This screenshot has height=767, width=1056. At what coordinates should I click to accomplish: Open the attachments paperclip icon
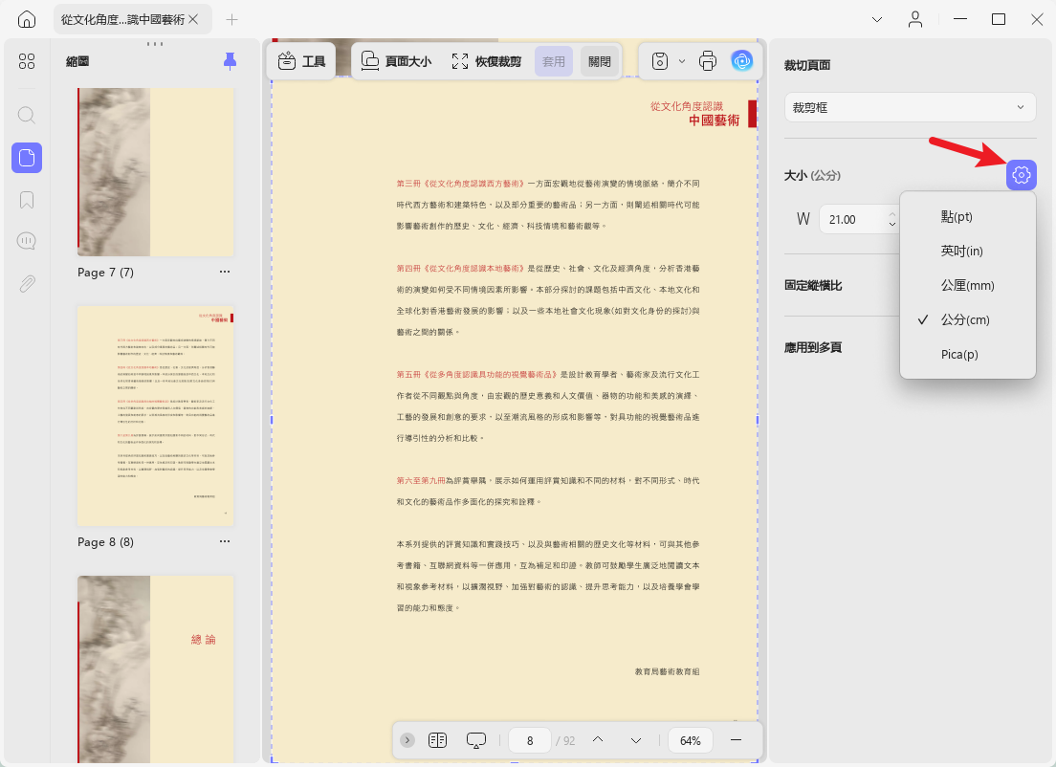click(x=26, y=283)
